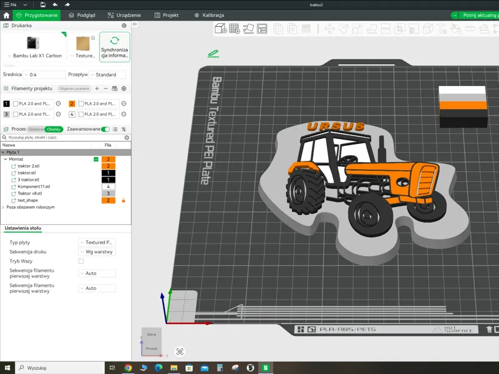The width and height of the screenshot is (499, 374).
Task: Select the Ustawienia stołu tab
Action: tap(23, 228)
